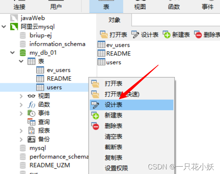Open the 视图 section in top toolbar
220x174 pixels.
pyautogui.click(x=140, y=7)
